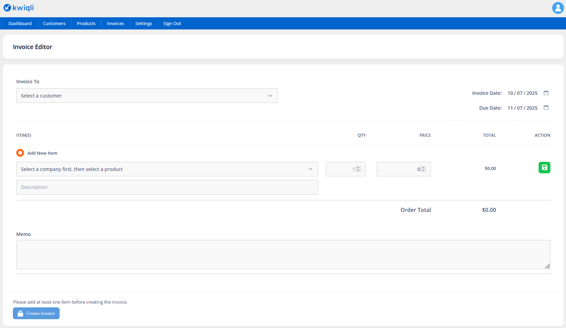This screenshot has height=328, width=566.
Task: Focus the Description input field
Action: click(x=167, y=187)
